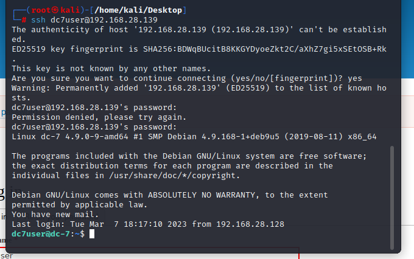Click the red hash root prompt symbol
The image size is (414, 259).
point(24,20)
